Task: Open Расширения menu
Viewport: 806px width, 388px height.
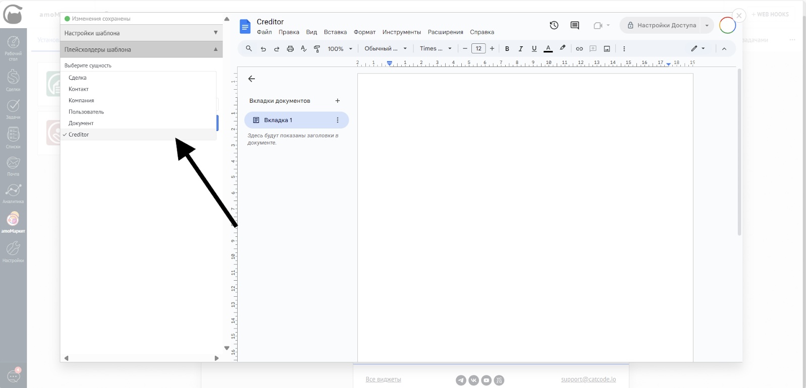Action: [x=445, y=32]
